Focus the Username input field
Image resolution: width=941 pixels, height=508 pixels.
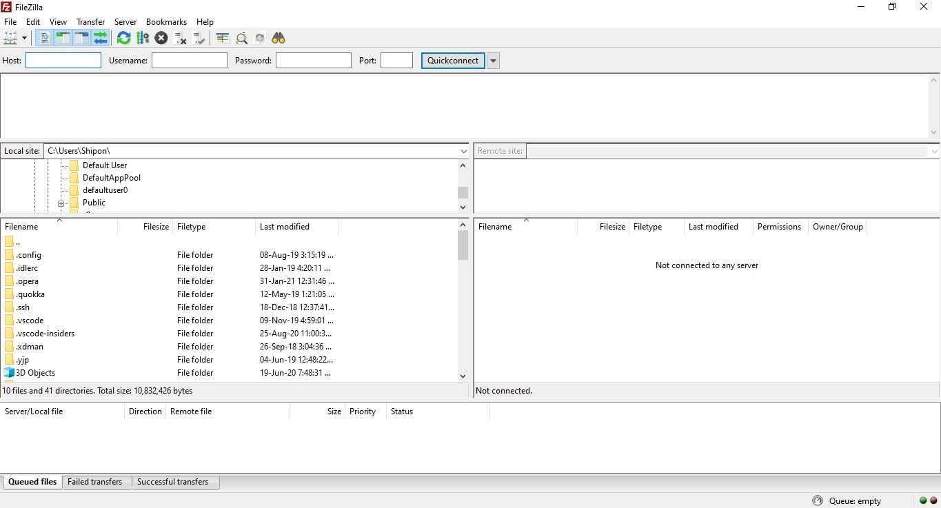pos(190,61)
